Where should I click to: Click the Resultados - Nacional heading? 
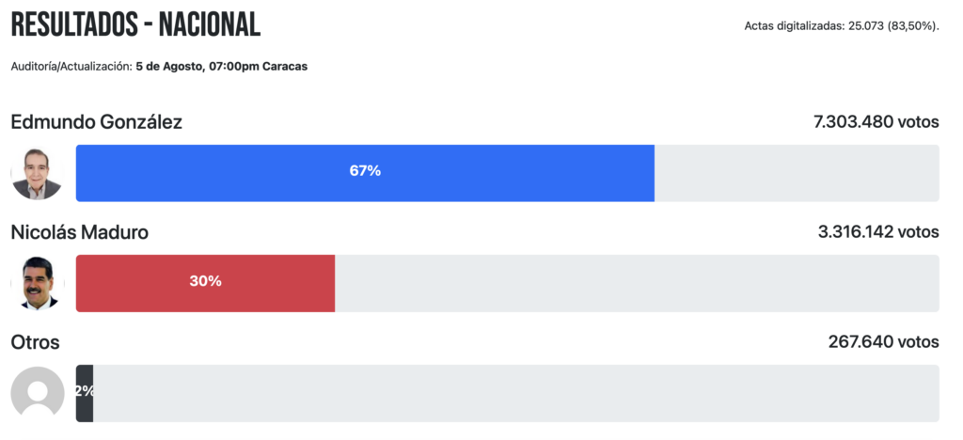[135, 25]
